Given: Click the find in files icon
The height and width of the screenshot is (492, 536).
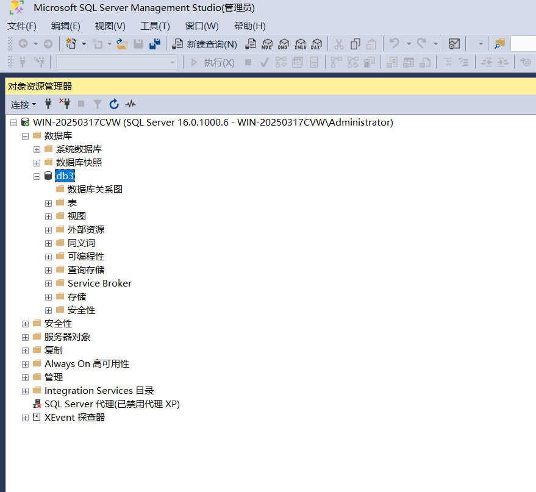Looking at the screenshot, I should 499,44.
